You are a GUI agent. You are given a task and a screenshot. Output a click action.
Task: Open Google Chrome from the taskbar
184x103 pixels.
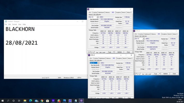(42, 101)
